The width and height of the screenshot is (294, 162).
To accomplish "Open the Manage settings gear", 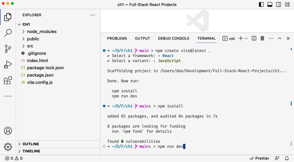I will tap(8, 147).
